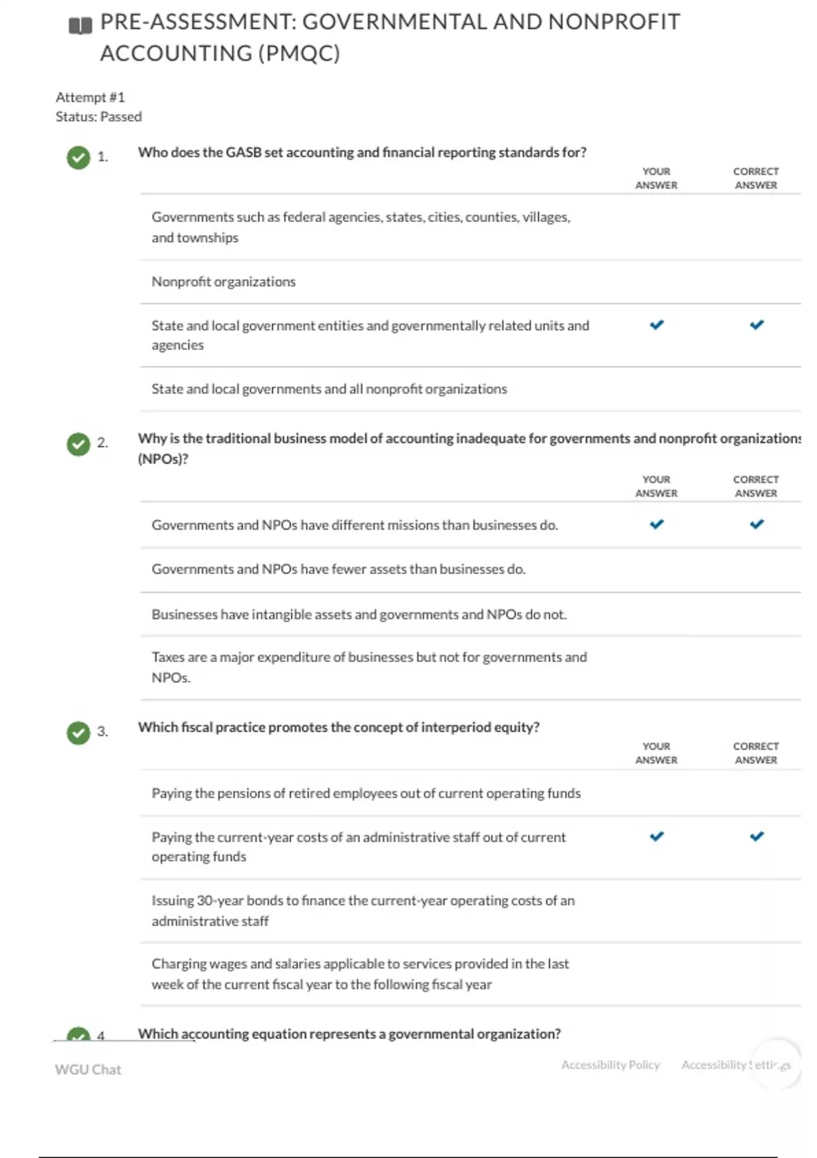Screen dimensions: 817x1158
Task: Select the 'Issuing 30-year bonds' answer row
Action: pos(362,910)
